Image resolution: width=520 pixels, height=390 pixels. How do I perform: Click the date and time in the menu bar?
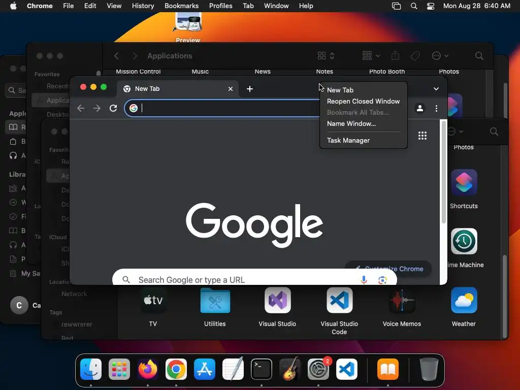click(x=476, y=6)
